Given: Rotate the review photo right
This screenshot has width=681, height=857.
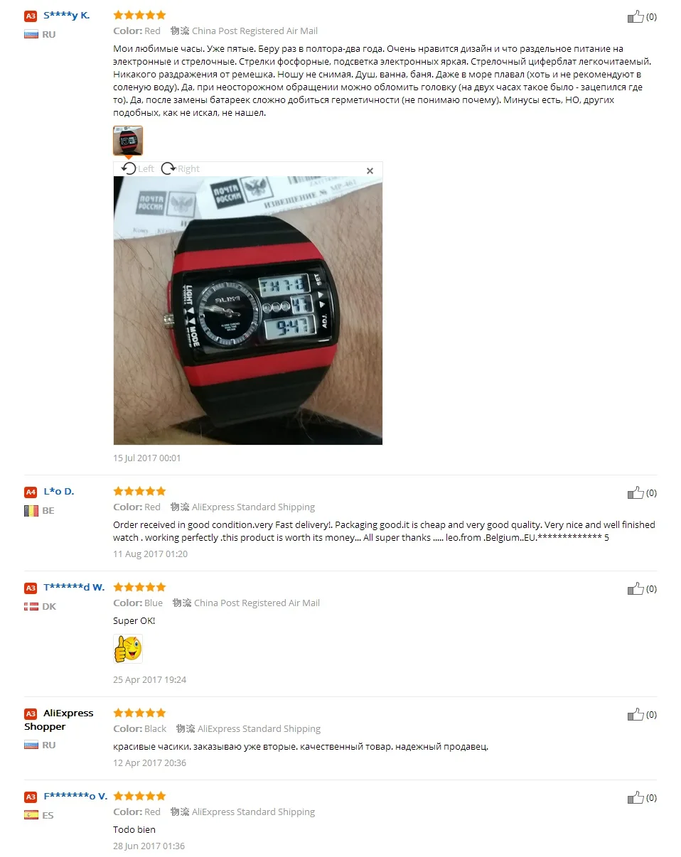Looking at the screenshot, I should tap(180, 168).
